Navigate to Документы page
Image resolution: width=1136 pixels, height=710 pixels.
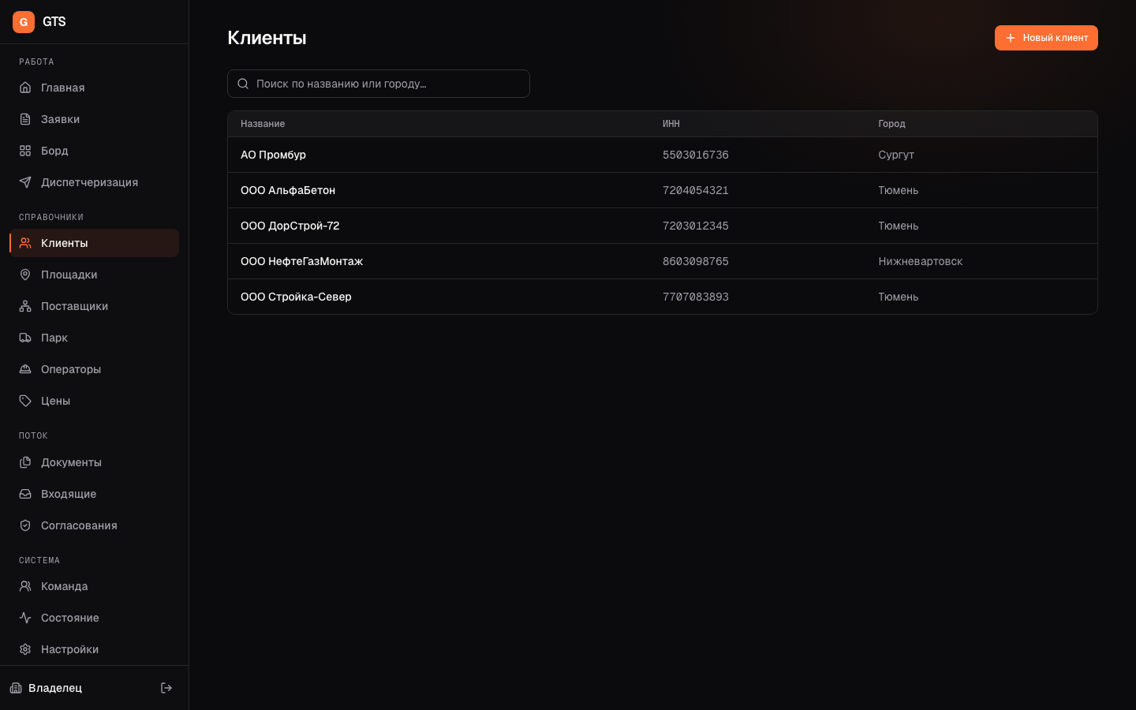tap(94, 462)
